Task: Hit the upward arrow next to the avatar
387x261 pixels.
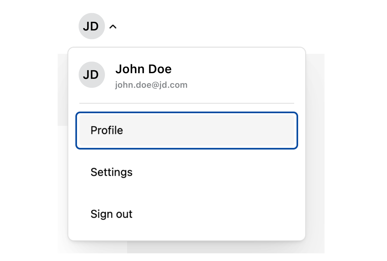Action: tap(113, 27)
